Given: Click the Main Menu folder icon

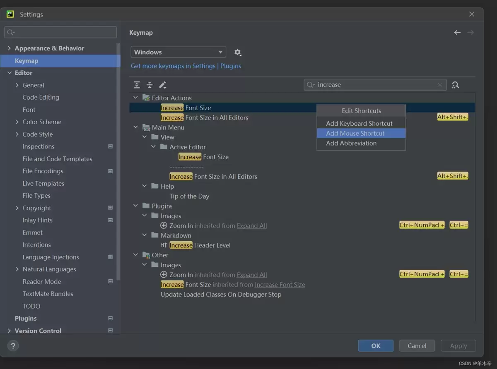Looking at the screenshot, I should (146, 127).
